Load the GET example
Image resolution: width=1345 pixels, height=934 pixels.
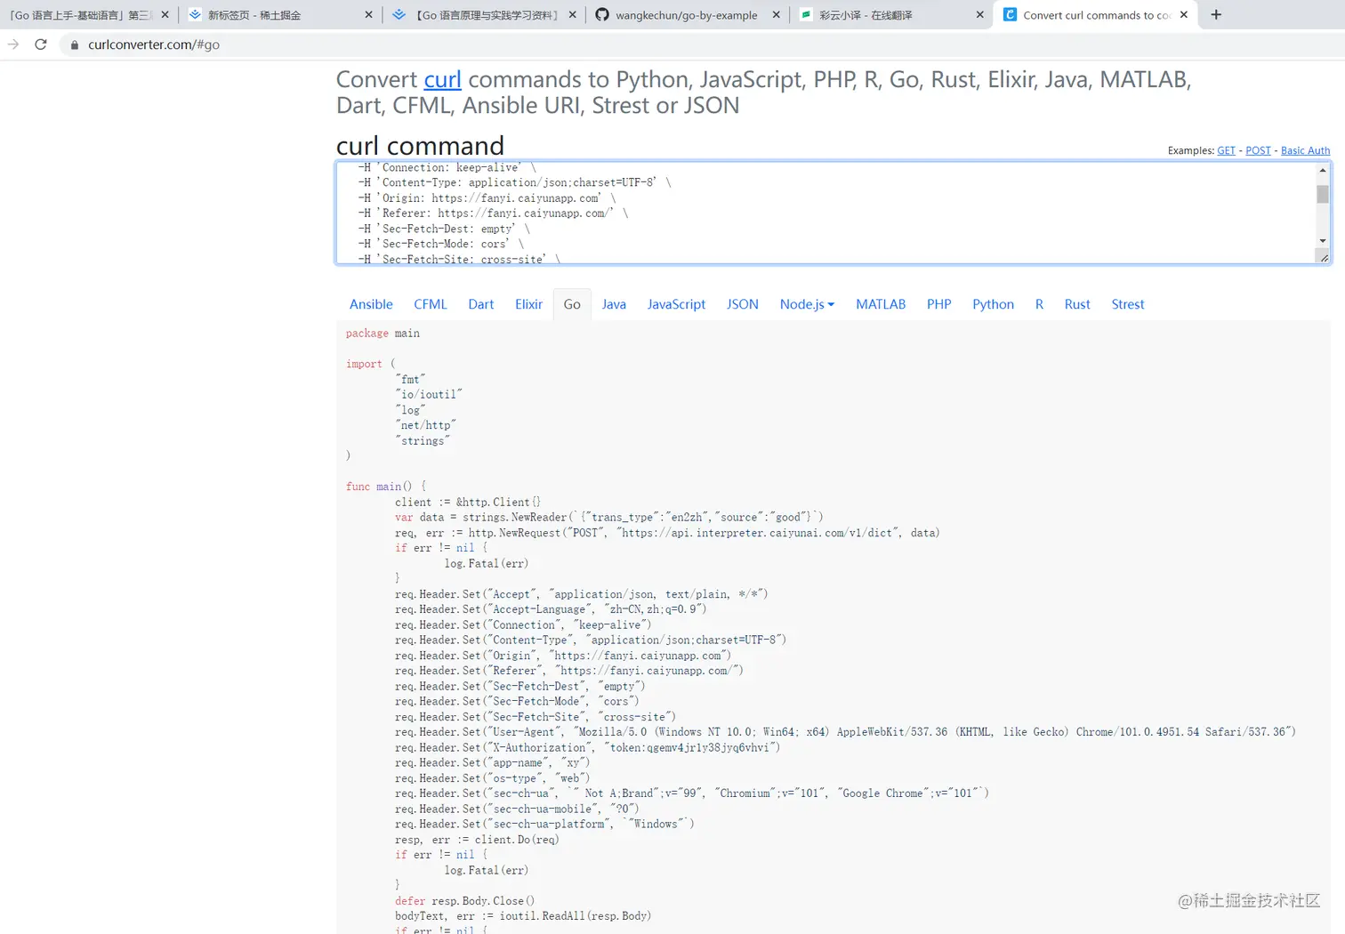1226,150
